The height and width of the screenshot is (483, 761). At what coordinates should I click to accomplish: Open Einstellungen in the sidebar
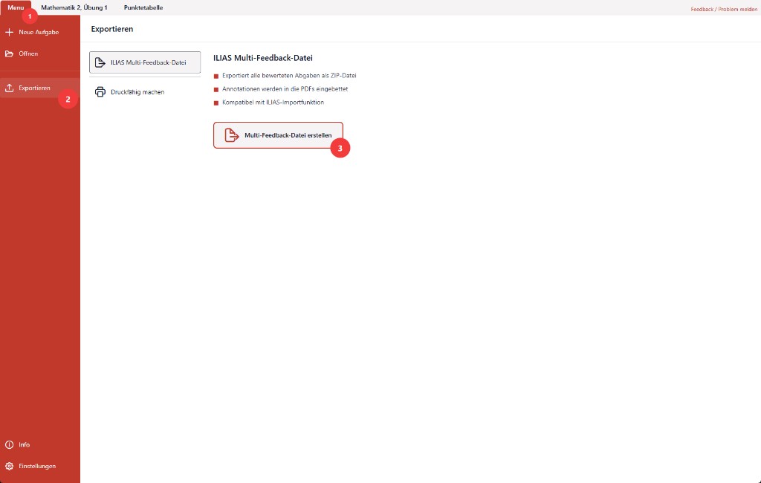(40, 466)
